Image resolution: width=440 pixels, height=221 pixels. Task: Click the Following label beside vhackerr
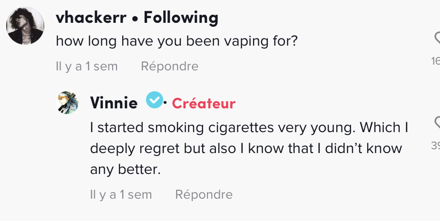coord(181,18)
